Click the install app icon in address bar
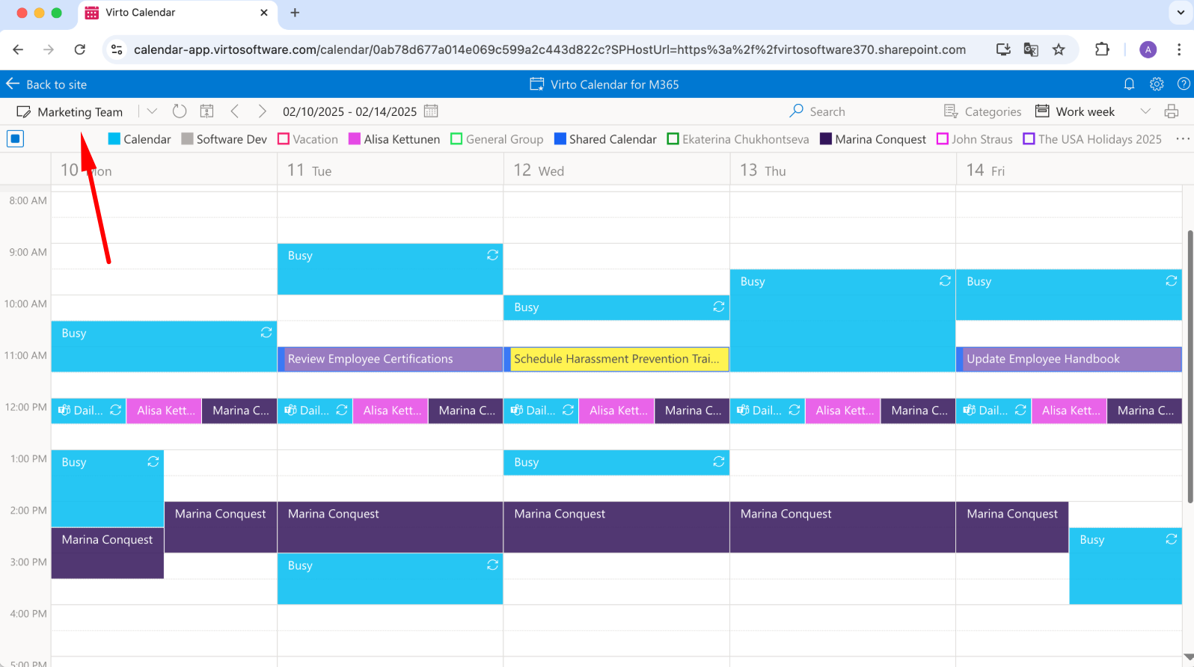 (x=1003, y=49)
